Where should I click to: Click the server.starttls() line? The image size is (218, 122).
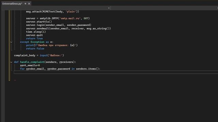39,22
